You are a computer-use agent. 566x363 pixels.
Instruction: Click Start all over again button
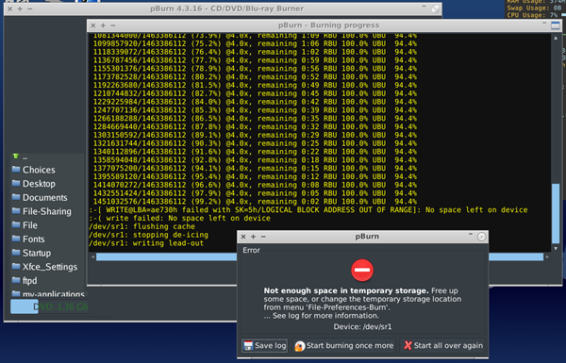[443, 346]
